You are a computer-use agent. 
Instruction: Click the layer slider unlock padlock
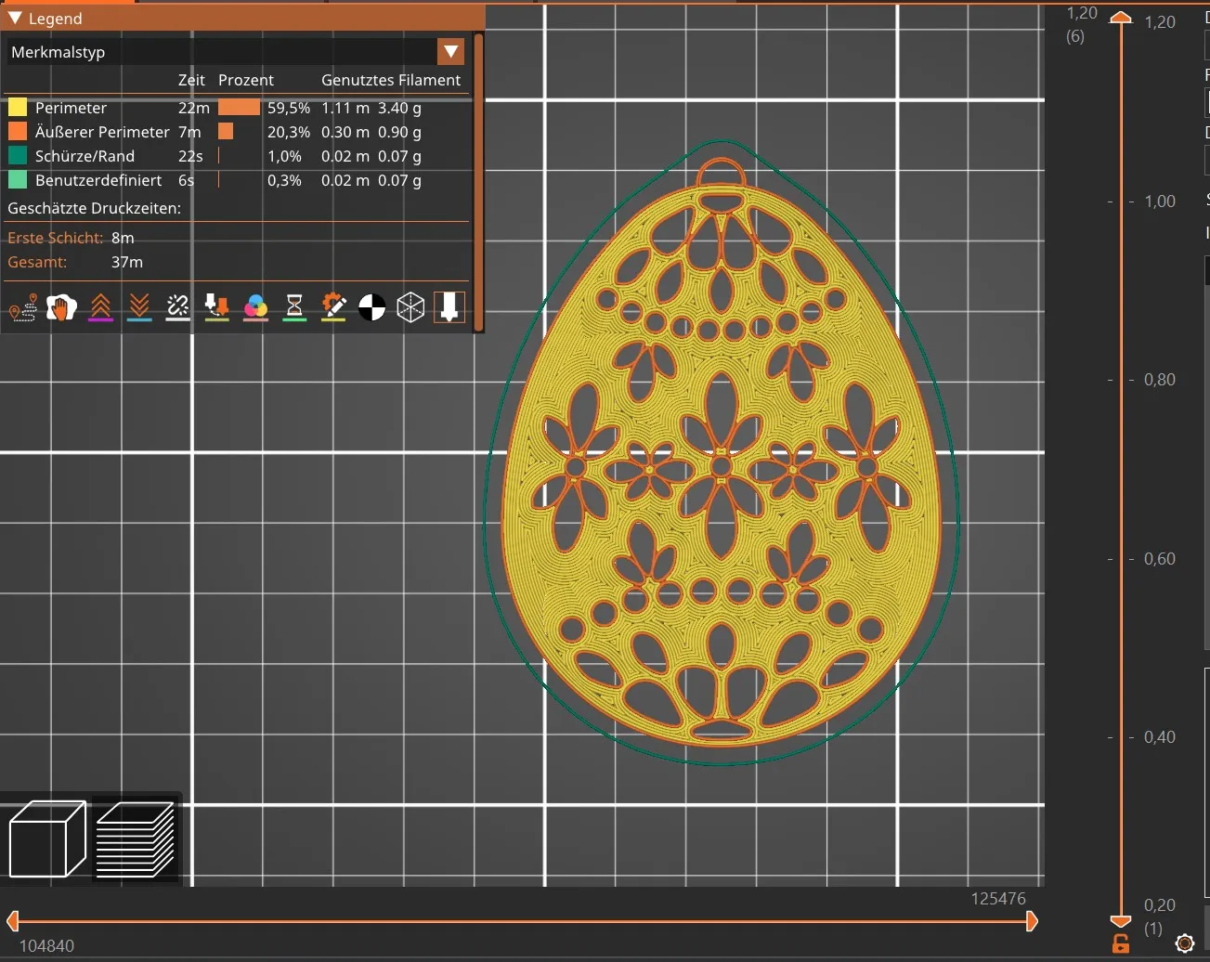point(1121,944)
